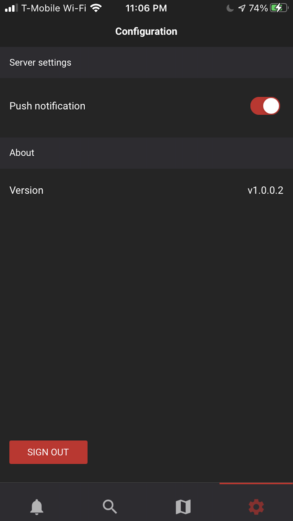Screen dimensions: 293x521
Task: Tap the Push notification label text
Action: pyautogui.click(x=47, y=106)
